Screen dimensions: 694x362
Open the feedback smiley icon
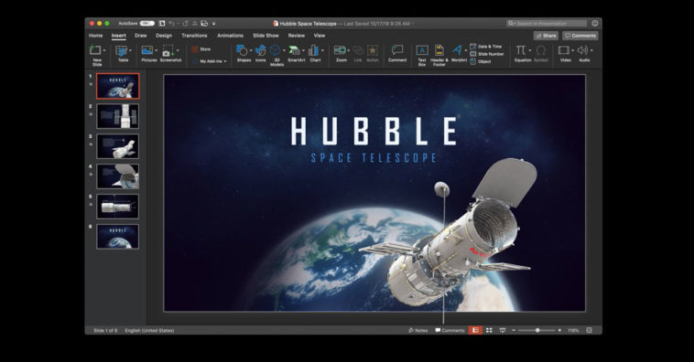pos(595,24)
